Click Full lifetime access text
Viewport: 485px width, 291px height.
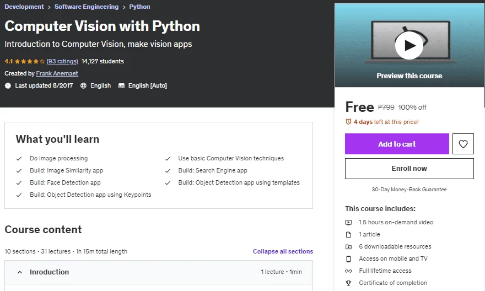(385, 271)
